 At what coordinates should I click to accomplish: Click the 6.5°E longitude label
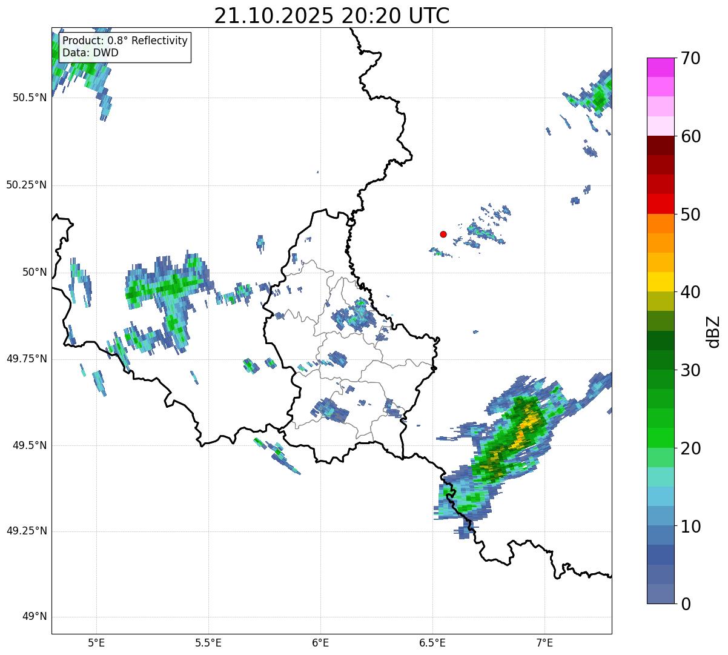click(x=432, y=642)
